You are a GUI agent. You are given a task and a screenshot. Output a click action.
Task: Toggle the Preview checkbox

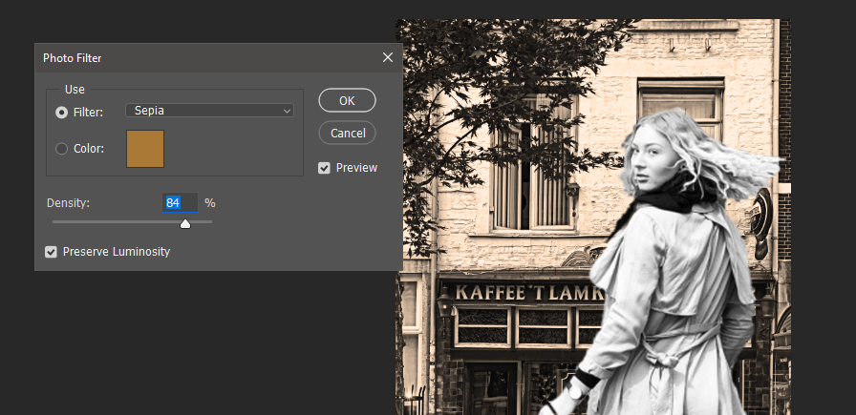tap(325, 168)
